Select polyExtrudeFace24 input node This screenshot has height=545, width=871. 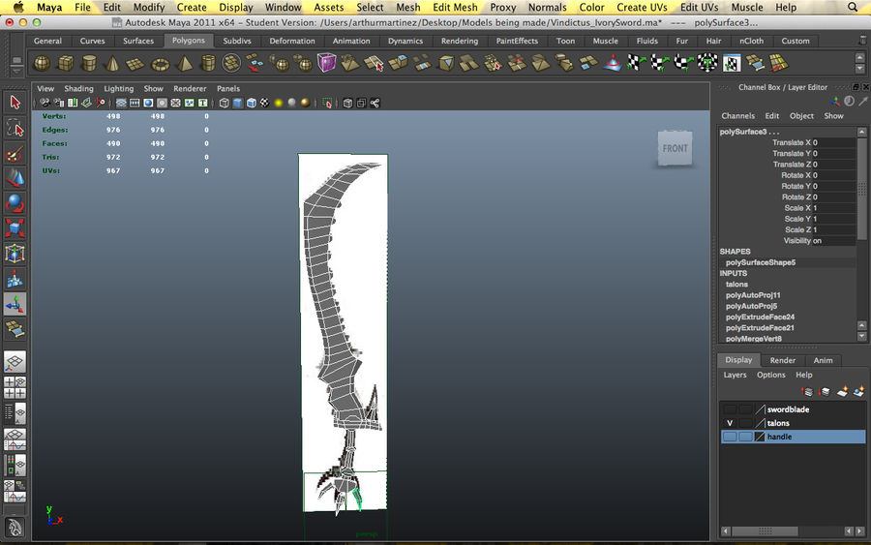pyautogui.click(x=760, y=317)
